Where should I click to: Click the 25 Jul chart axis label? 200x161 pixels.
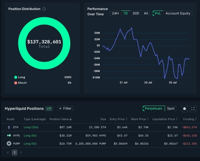click(x=173, y=83)
